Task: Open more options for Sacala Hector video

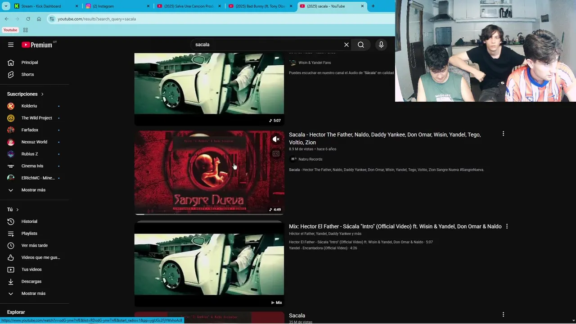Action: (503, 134)
